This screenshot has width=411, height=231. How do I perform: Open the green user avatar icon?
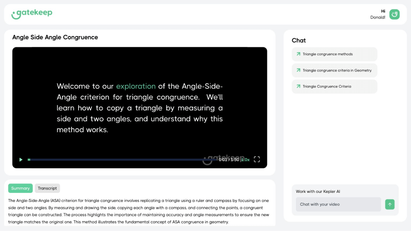[394, 14]
